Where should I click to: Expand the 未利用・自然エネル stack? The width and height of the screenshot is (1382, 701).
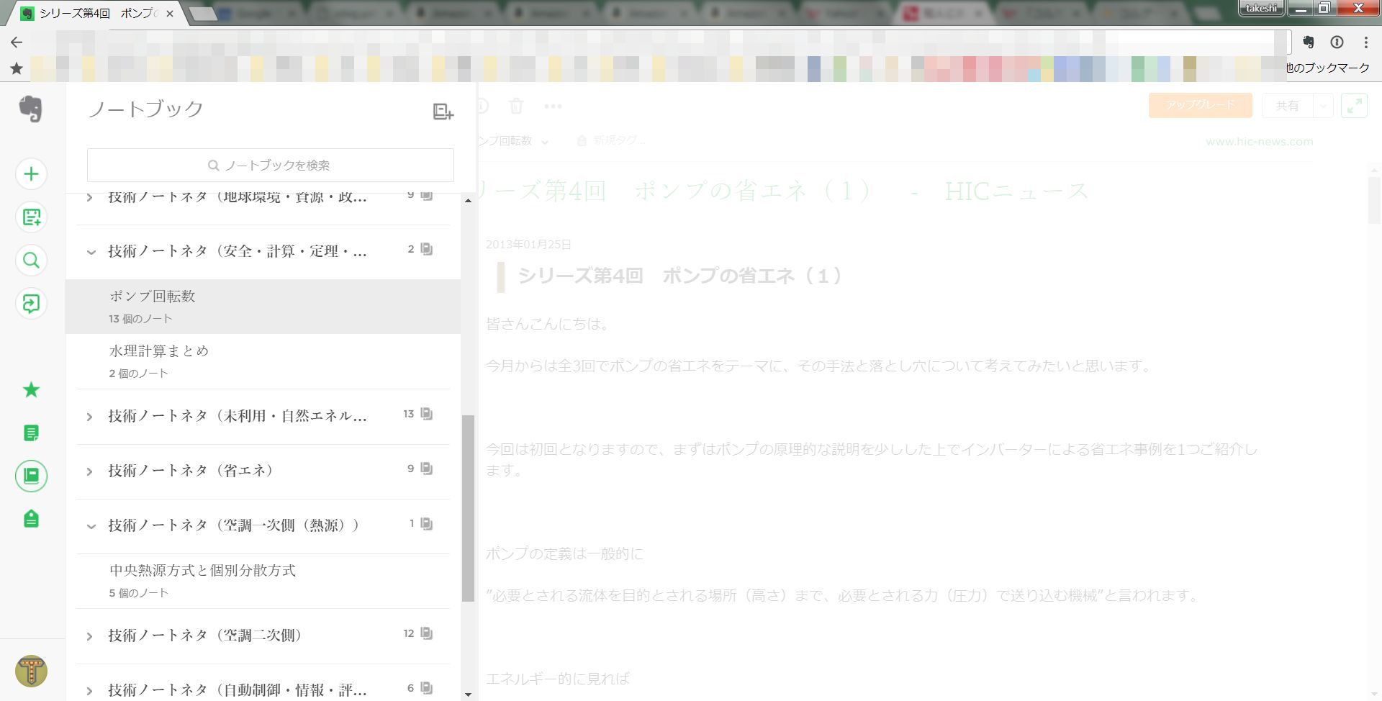coord(90,417)
